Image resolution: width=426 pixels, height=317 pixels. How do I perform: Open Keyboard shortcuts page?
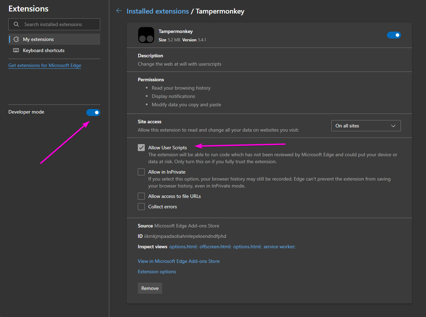click(x=54, y=50)
